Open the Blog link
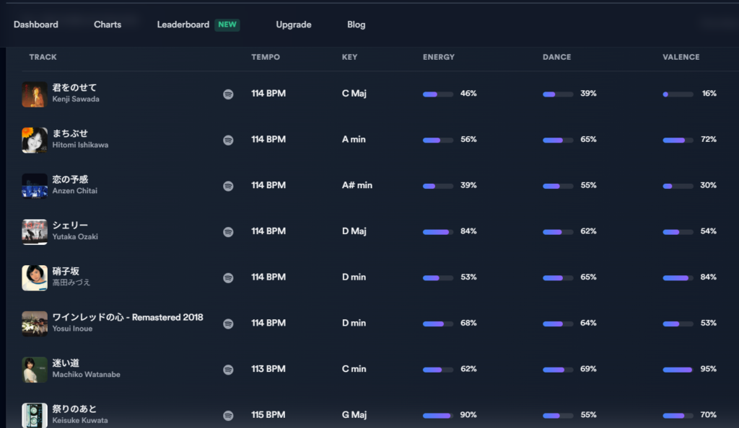Image resolution: width=739 pixels, height=428 pixels. pyautogui.click(x=357, y=24)
